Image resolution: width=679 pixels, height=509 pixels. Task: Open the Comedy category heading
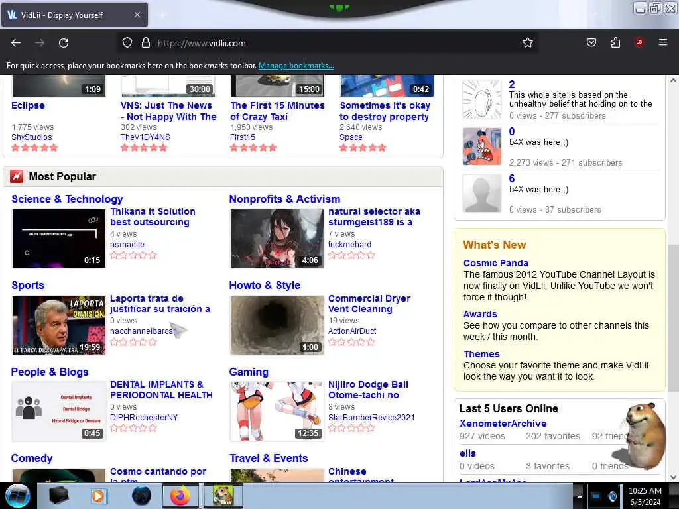tap(32, 458)
